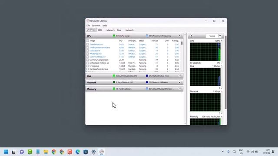Viewport: 278px width, 156px height.
Task: Open the File menu
Action: tap(88, 26)
